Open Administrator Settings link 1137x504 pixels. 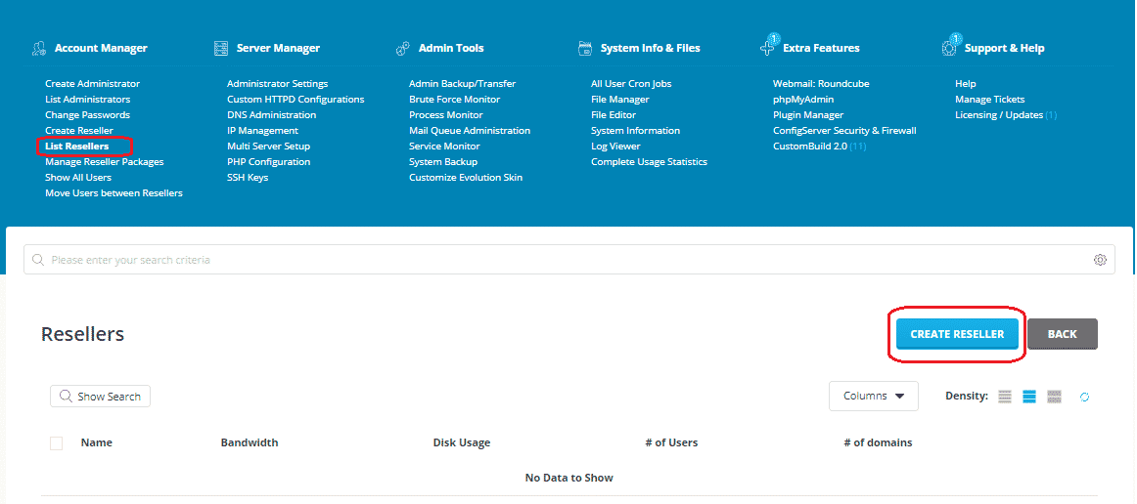point(277,84)
